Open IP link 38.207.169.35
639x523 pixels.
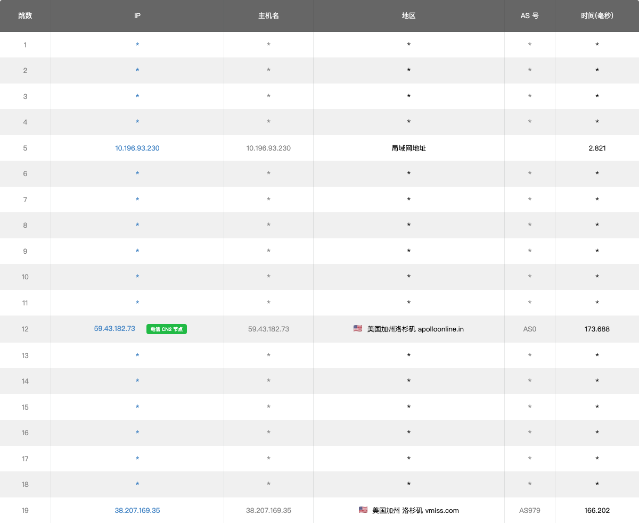click(137, 510)
